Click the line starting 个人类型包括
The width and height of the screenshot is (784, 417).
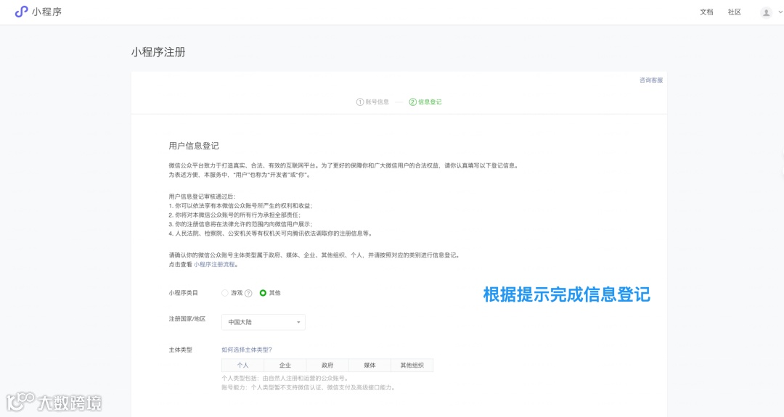click(x=285, y=379)
